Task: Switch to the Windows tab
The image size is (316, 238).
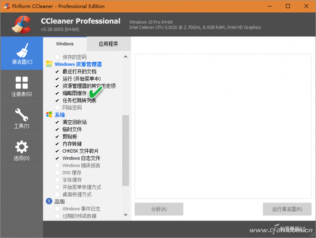Action: 65,44
